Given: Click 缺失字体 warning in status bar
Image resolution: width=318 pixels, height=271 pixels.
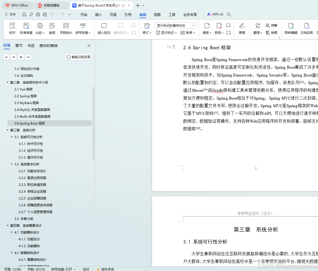Looking at the screenshot, I should pyautogui.click(x=105, y=269).
